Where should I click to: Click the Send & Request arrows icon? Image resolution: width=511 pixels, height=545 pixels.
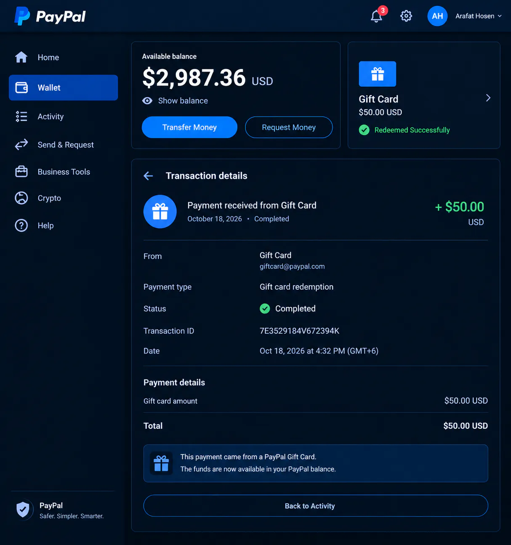[21, 144]
